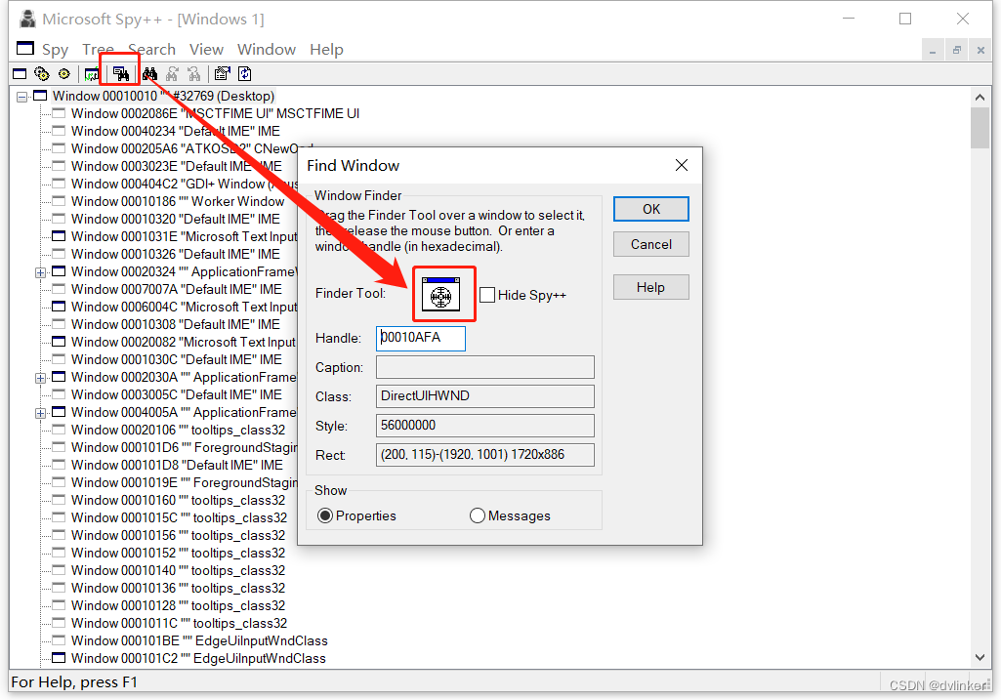Close the Find Window dialog
The height and width of the screenshot is (700, 1001).
(681, 165)
